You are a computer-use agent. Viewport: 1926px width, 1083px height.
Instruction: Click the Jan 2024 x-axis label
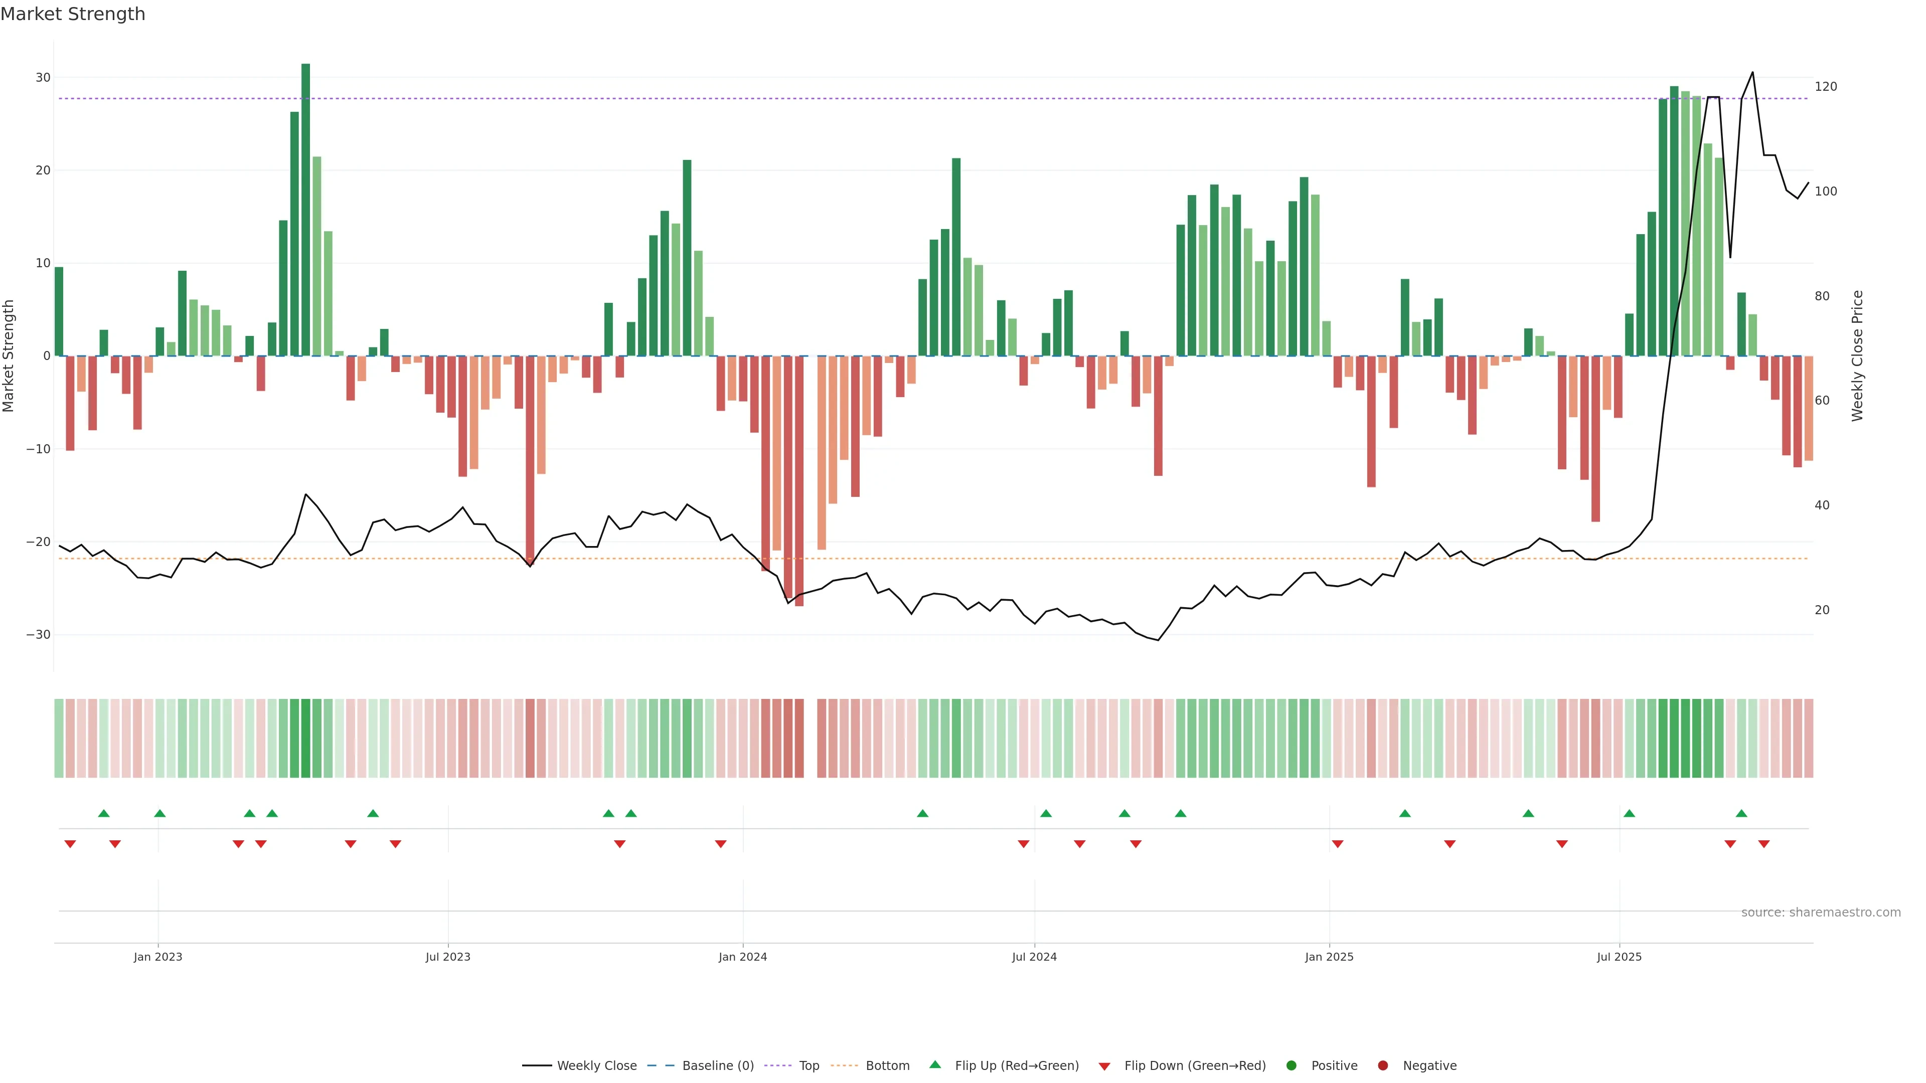[742, 957]
